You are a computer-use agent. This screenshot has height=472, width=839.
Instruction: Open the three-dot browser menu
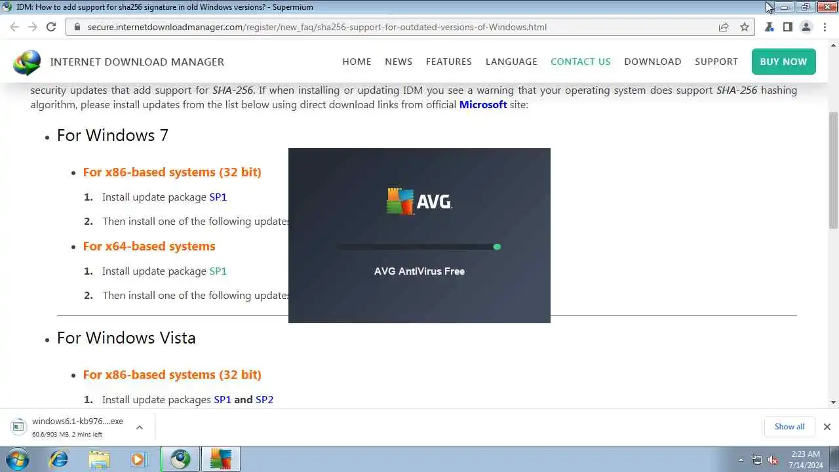coord(825,27)
